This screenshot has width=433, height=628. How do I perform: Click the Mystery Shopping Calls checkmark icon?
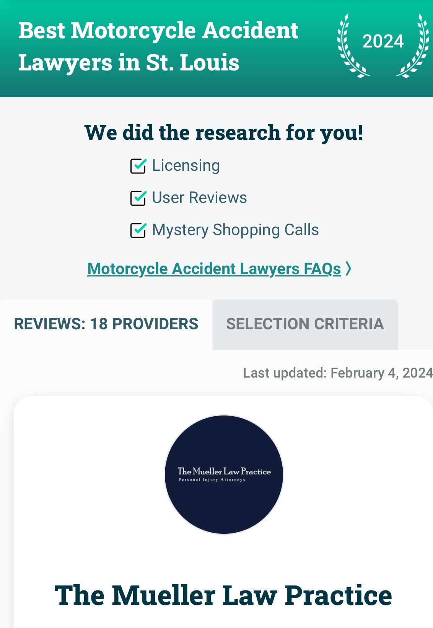[138, 231]
